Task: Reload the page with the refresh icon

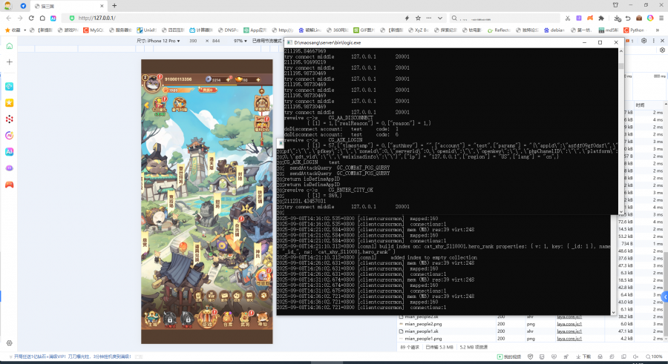Action: point(31,19)
